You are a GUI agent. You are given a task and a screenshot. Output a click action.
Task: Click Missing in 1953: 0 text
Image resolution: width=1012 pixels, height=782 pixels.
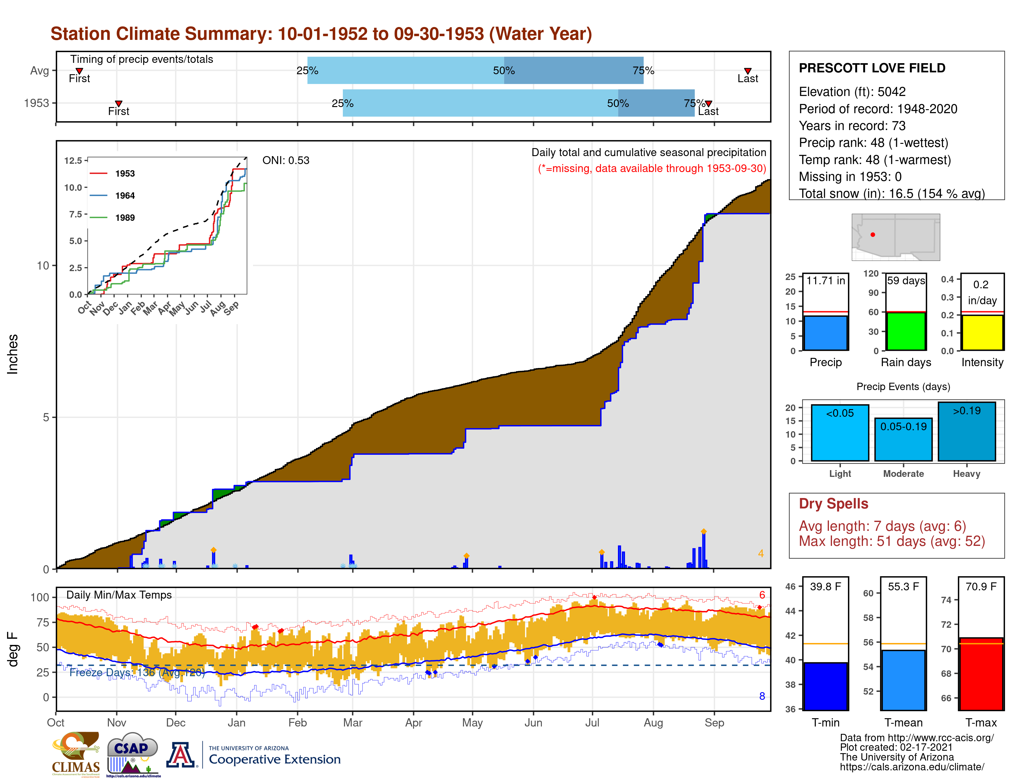pos(850,177)
